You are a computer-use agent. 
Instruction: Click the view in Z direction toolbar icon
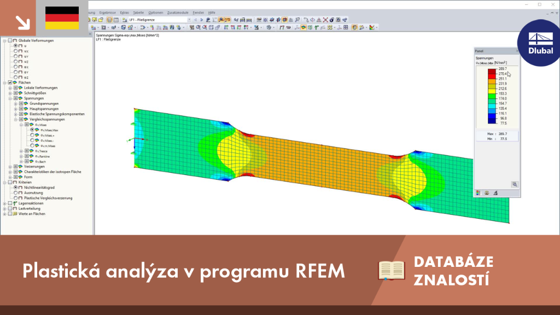[x=239, y=27]
